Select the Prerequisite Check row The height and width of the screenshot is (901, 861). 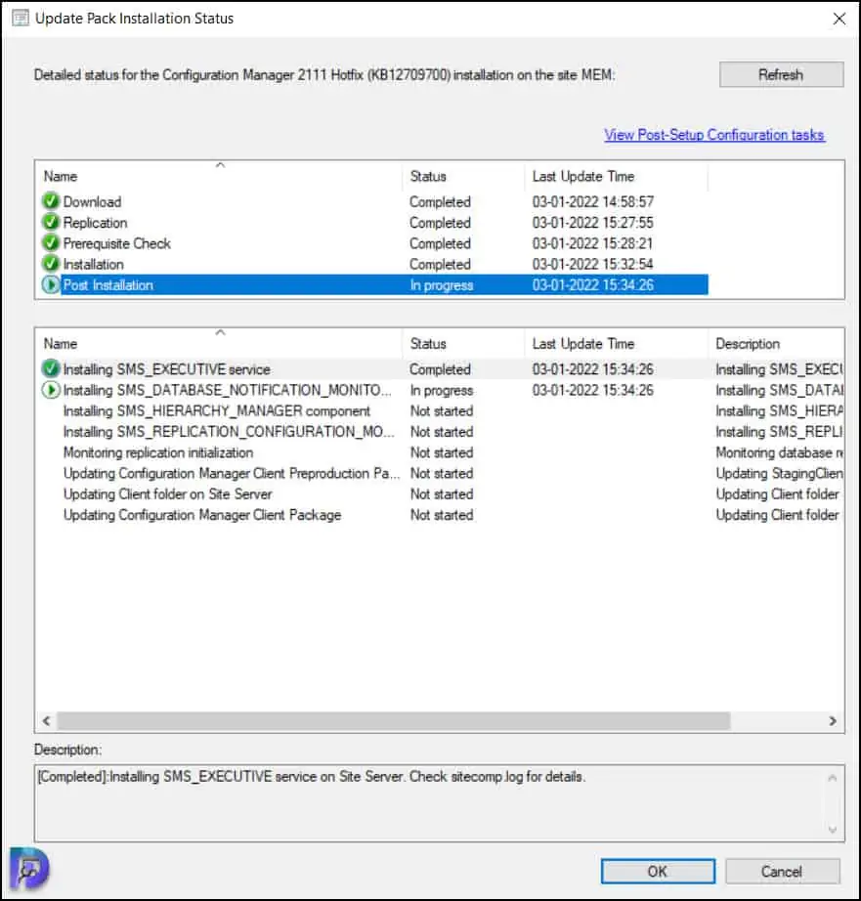click(x=373, y=243)
